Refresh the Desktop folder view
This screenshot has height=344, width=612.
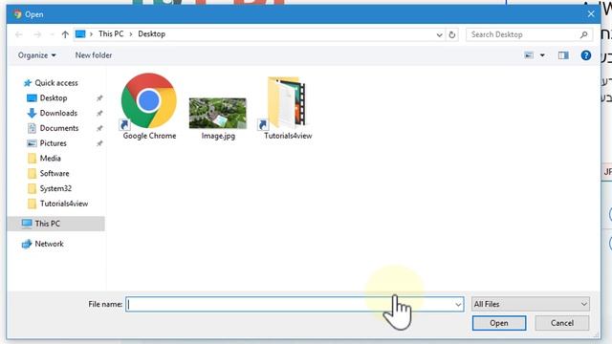452,34
